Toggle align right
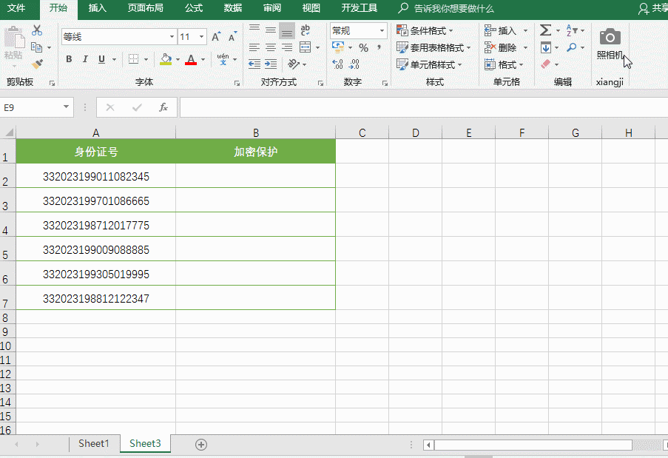 287,47
